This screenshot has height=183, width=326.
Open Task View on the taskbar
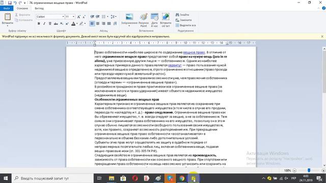99,178
